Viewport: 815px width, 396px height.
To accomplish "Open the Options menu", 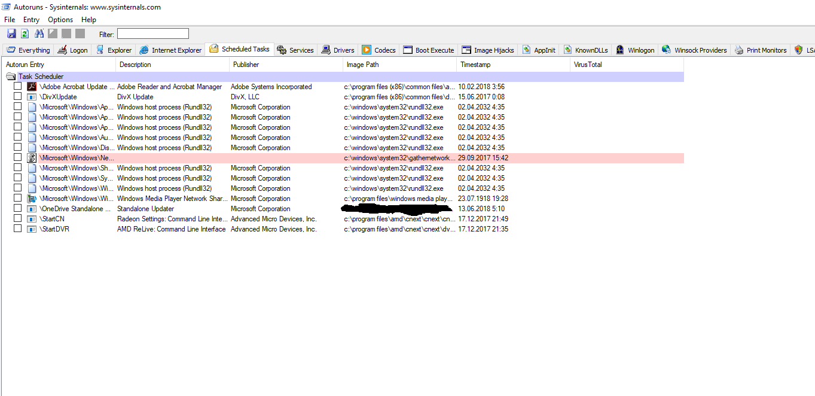I will click(60, 20).
